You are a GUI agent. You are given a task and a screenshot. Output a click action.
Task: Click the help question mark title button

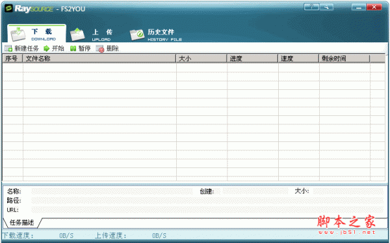[311, 7]
